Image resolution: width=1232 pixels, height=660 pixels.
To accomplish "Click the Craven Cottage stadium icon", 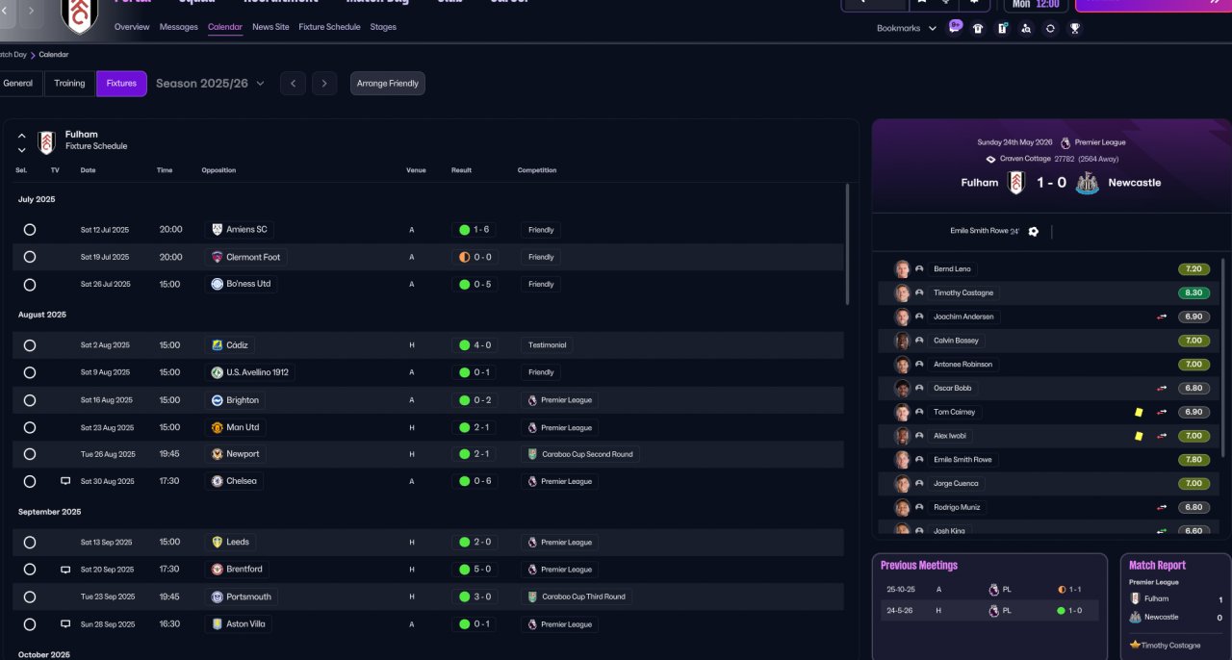I will click(990, 159).
